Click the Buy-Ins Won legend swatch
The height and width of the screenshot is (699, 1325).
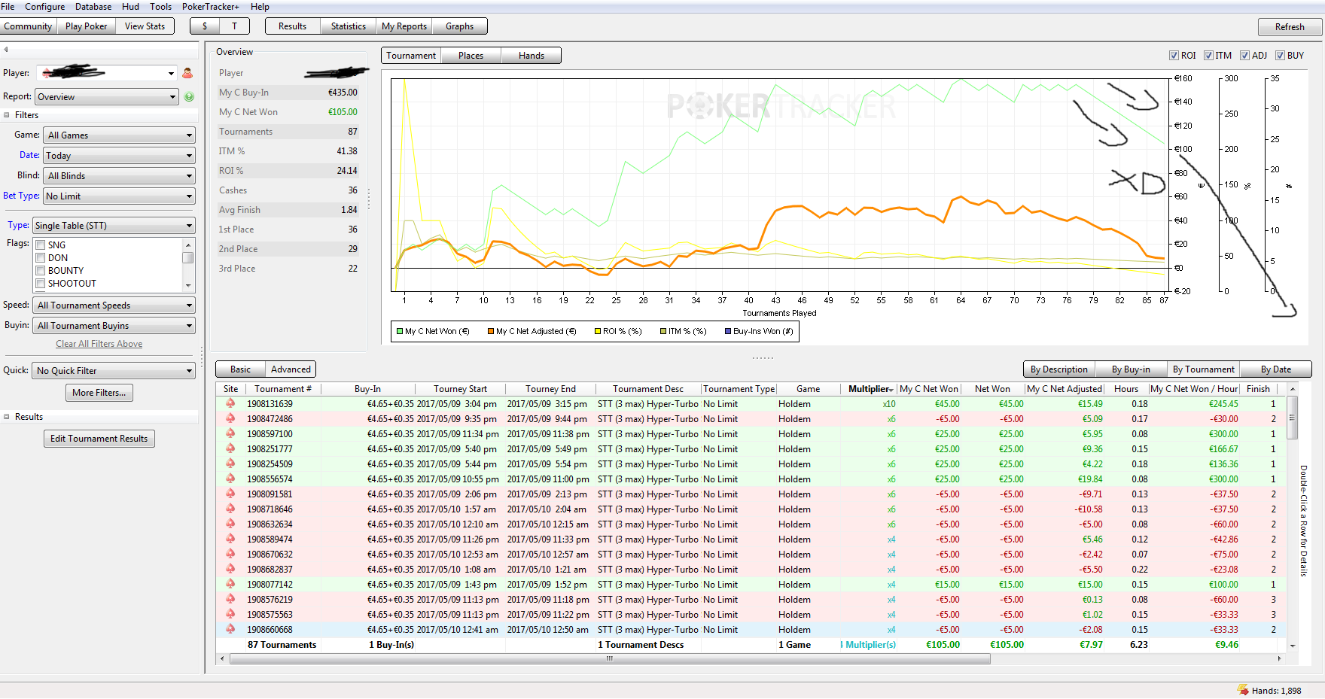click(x=728, y=331)
